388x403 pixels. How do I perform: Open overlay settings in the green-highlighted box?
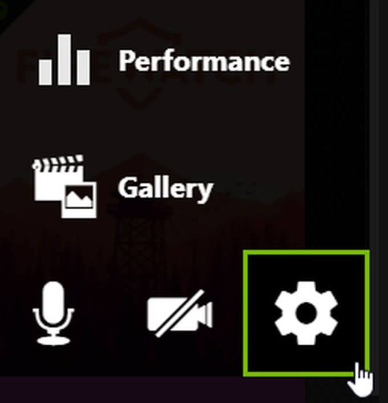(x=306, y=313)
